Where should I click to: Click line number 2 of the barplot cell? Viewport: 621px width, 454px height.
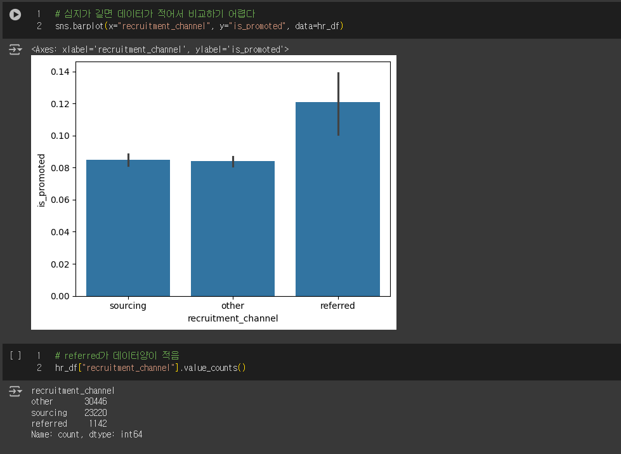pos(39,26)
